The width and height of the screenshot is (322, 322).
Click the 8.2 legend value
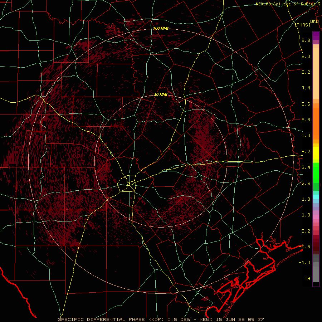tap(306, 72)
